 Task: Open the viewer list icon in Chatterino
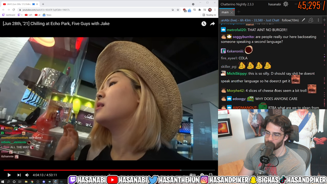(311, 20)
